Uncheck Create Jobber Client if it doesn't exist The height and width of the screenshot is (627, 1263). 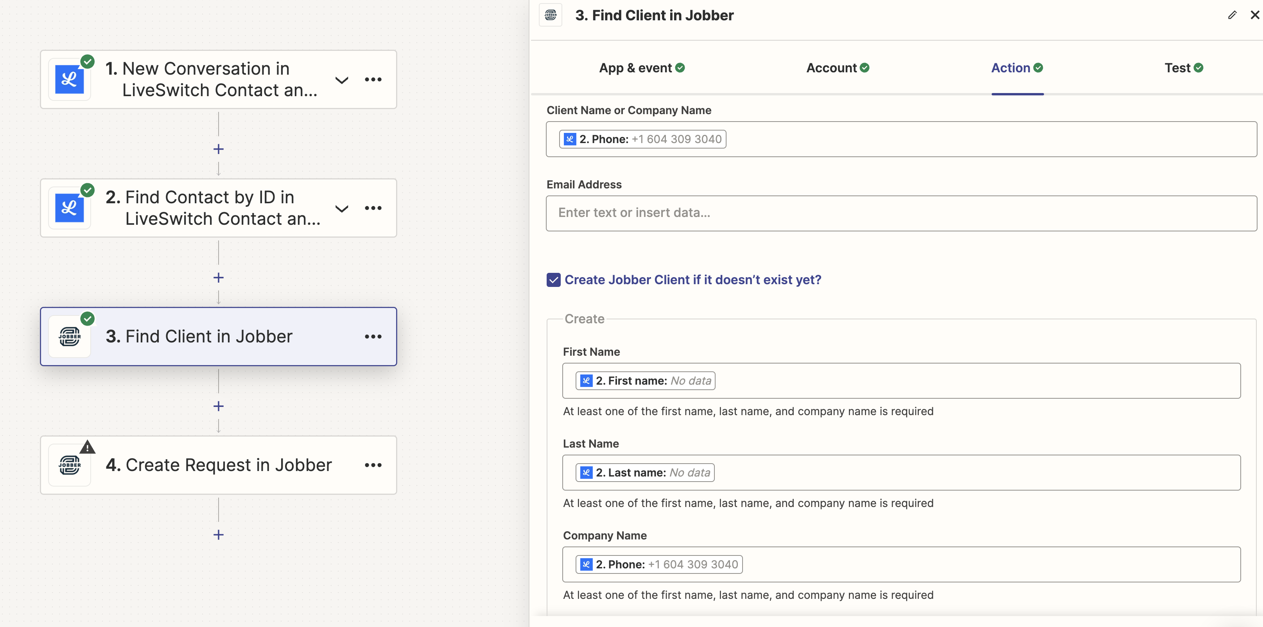pyautogui.click(x=554, y=280)
